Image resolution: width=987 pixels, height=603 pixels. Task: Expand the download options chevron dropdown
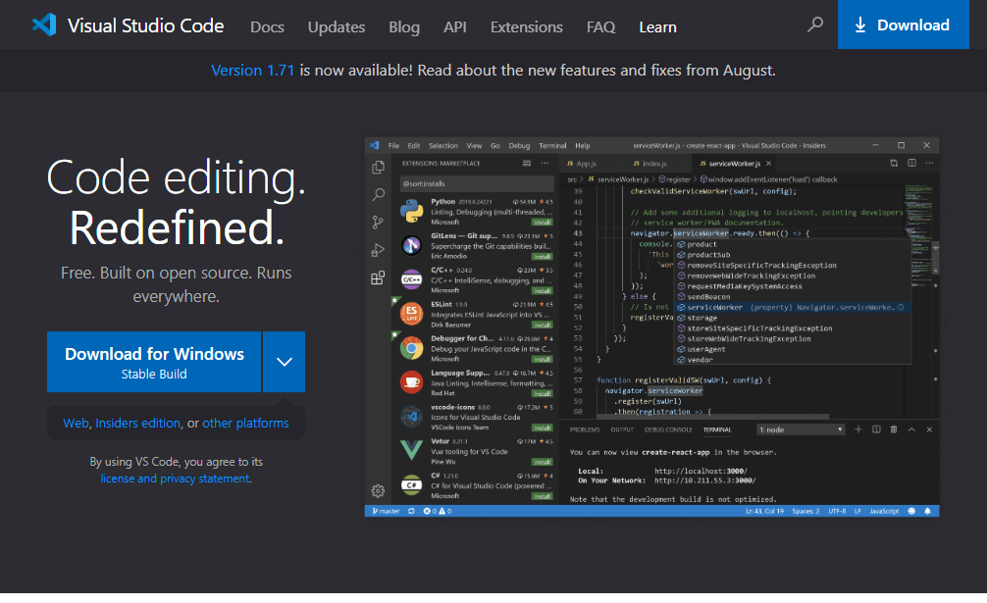tap(285, 362)
